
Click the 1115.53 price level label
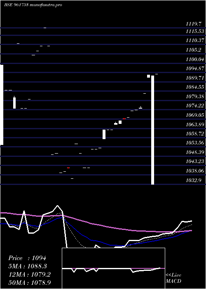[x=195, y=31]
